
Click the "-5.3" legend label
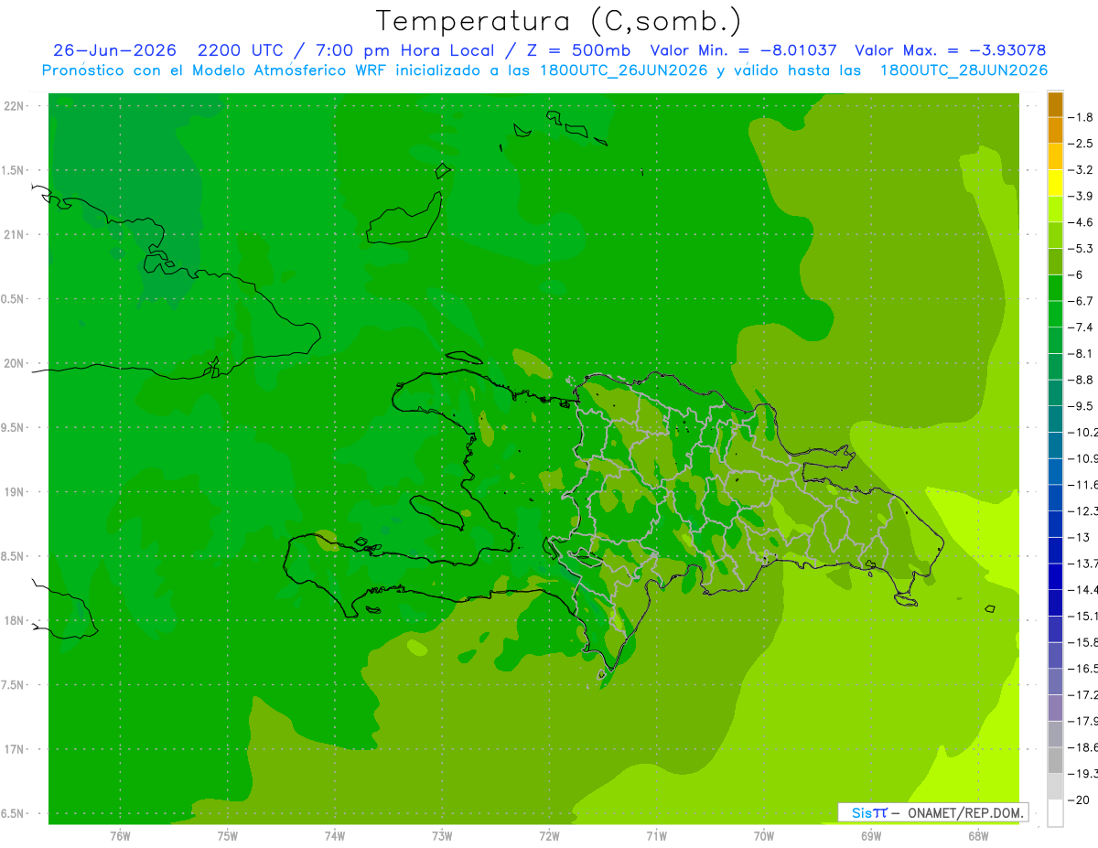pyautogui.click(x=1082, y=249)
